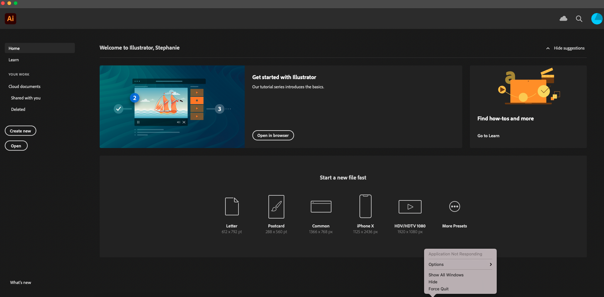Click the Open button in sidebar
The width and height of the screenshot is (604, 297).
[x=16, y=146]
